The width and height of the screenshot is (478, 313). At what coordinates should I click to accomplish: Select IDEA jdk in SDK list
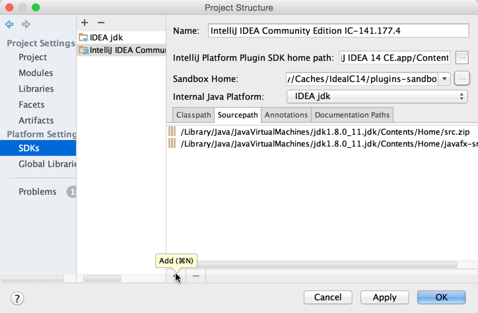click(x=106, y=38)
